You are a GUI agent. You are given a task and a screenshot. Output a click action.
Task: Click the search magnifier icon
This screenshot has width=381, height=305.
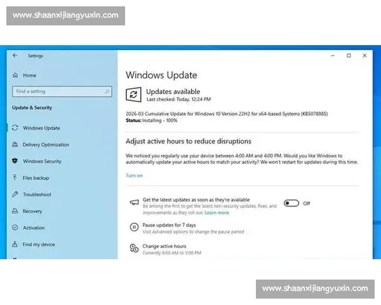[107, 91]
